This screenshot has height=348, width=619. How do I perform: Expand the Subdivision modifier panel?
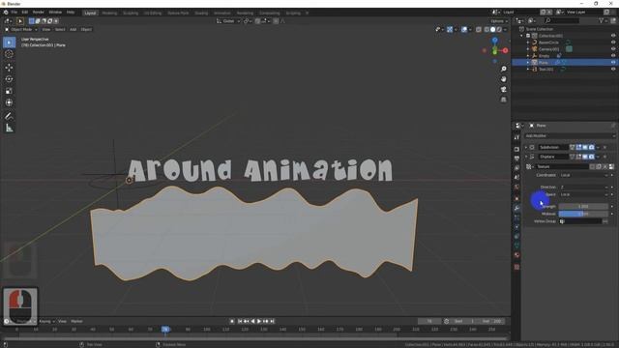point(526,147)
